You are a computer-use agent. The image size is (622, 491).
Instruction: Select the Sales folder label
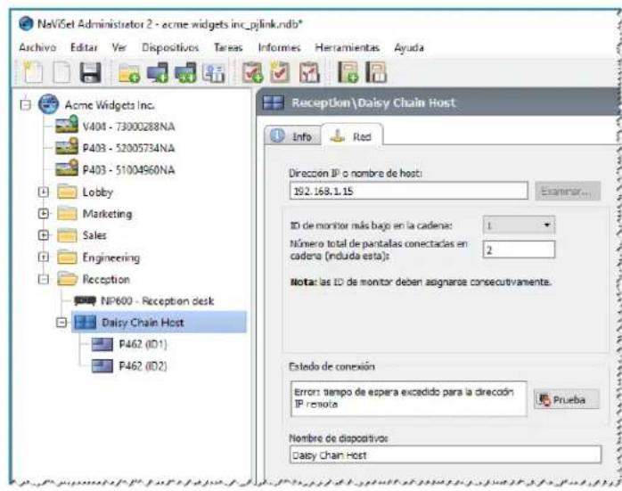click(94, 235)
